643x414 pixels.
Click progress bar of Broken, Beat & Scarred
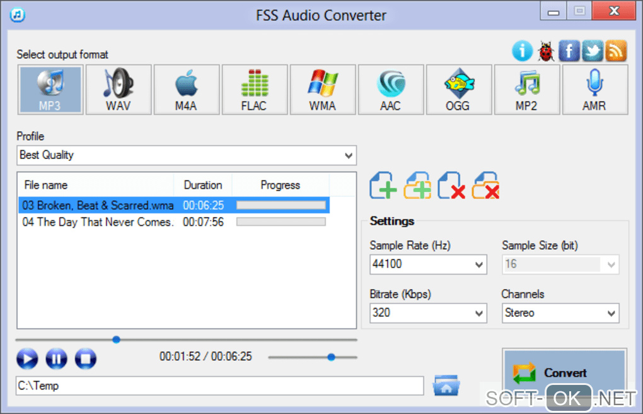[281, 205]
